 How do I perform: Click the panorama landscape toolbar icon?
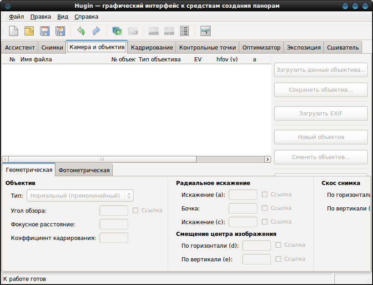click(206, 31)
